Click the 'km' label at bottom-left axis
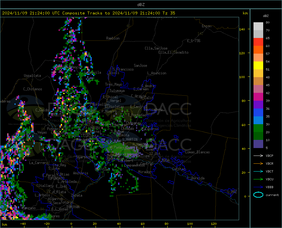 pos(4,225)
